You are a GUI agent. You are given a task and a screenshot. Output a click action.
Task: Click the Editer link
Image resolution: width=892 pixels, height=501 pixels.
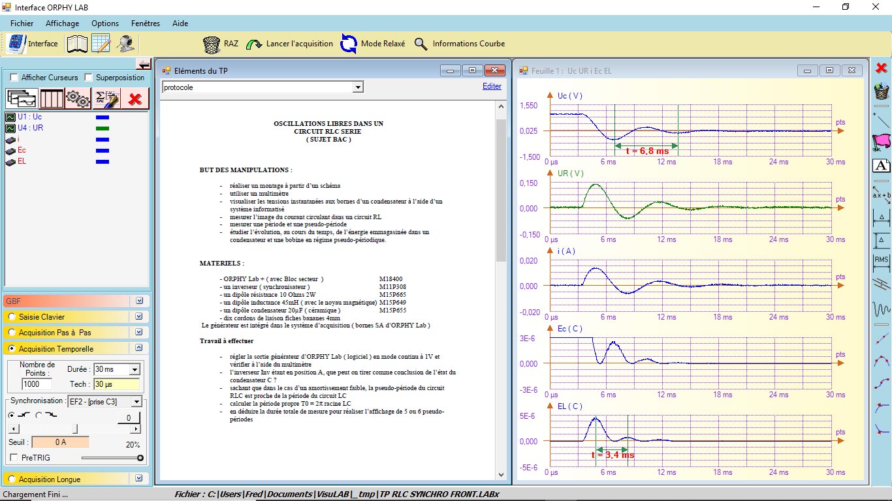[x=492, y=86]
